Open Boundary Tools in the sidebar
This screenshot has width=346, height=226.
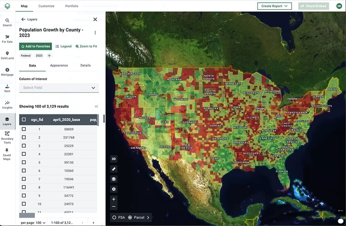click(7, 137)
